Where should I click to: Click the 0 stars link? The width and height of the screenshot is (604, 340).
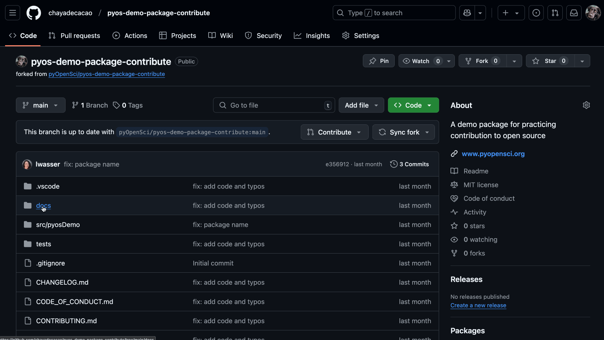[x=474, y=226]
